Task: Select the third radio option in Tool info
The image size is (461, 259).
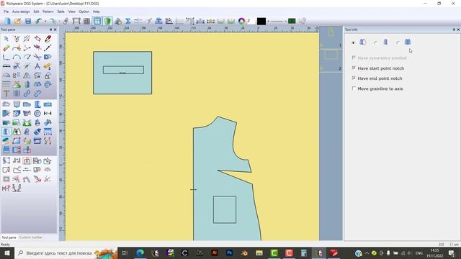Action: (x=398, y=42)
